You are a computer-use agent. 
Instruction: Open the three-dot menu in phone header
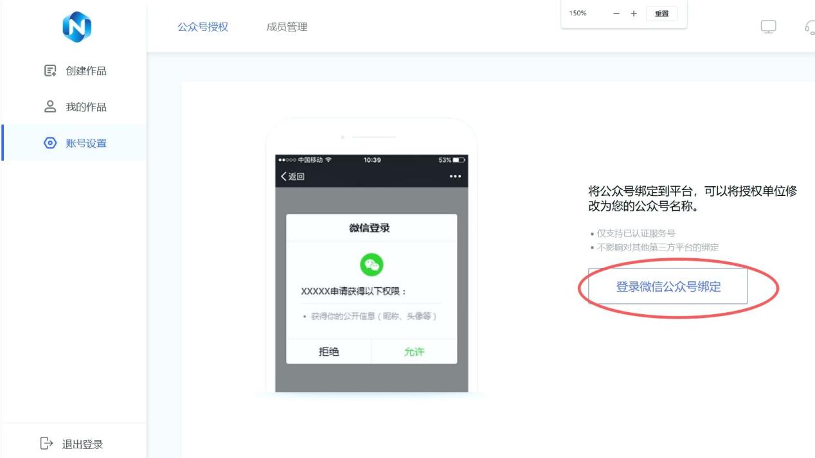point(455,177)
